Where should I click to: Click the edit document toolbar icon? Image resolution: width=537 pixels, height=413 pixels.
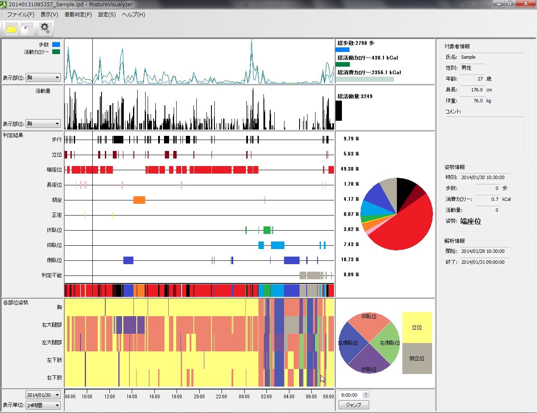click(x=27, y=29)
